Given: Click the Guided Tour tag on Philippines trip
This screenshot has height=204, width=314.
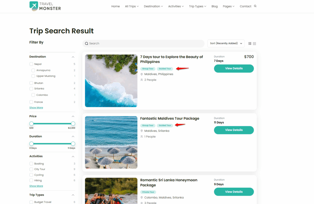Looking at the screenshot, I should [165, 69].
